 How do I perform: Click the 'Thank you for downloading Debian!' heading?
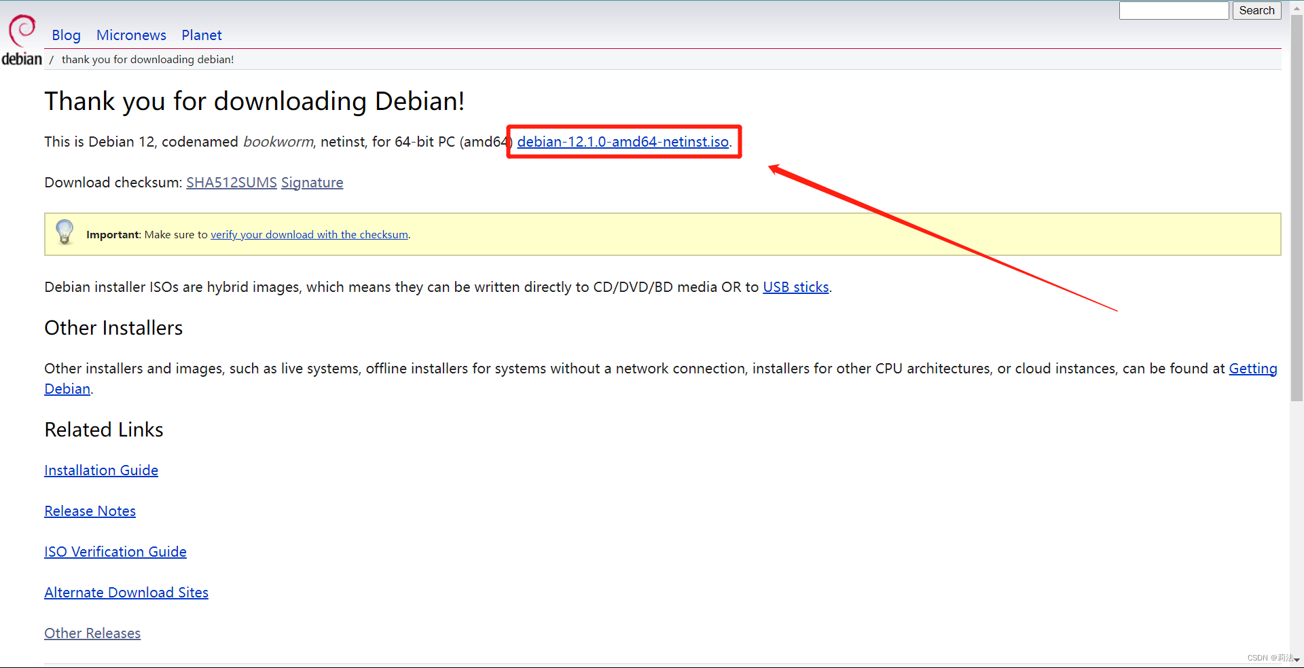click(255, 101)
